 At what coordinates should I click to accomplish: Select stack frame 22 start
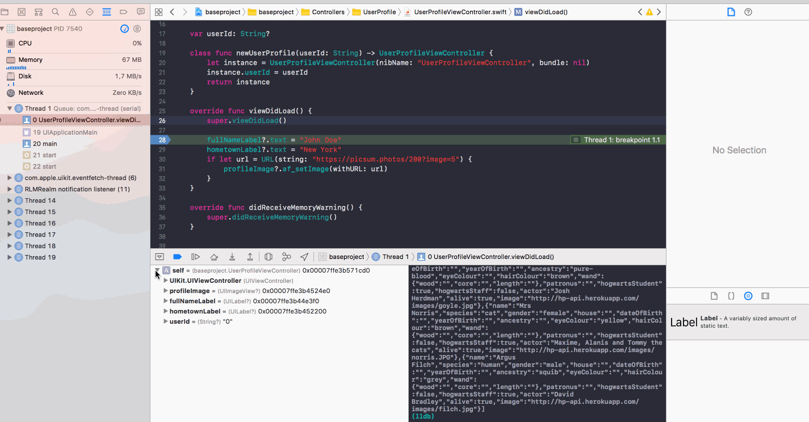tap(75, 166)
